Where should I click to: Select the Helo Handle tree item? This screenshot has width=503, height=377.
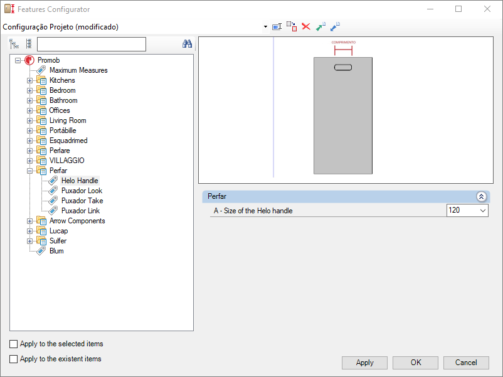80,181
